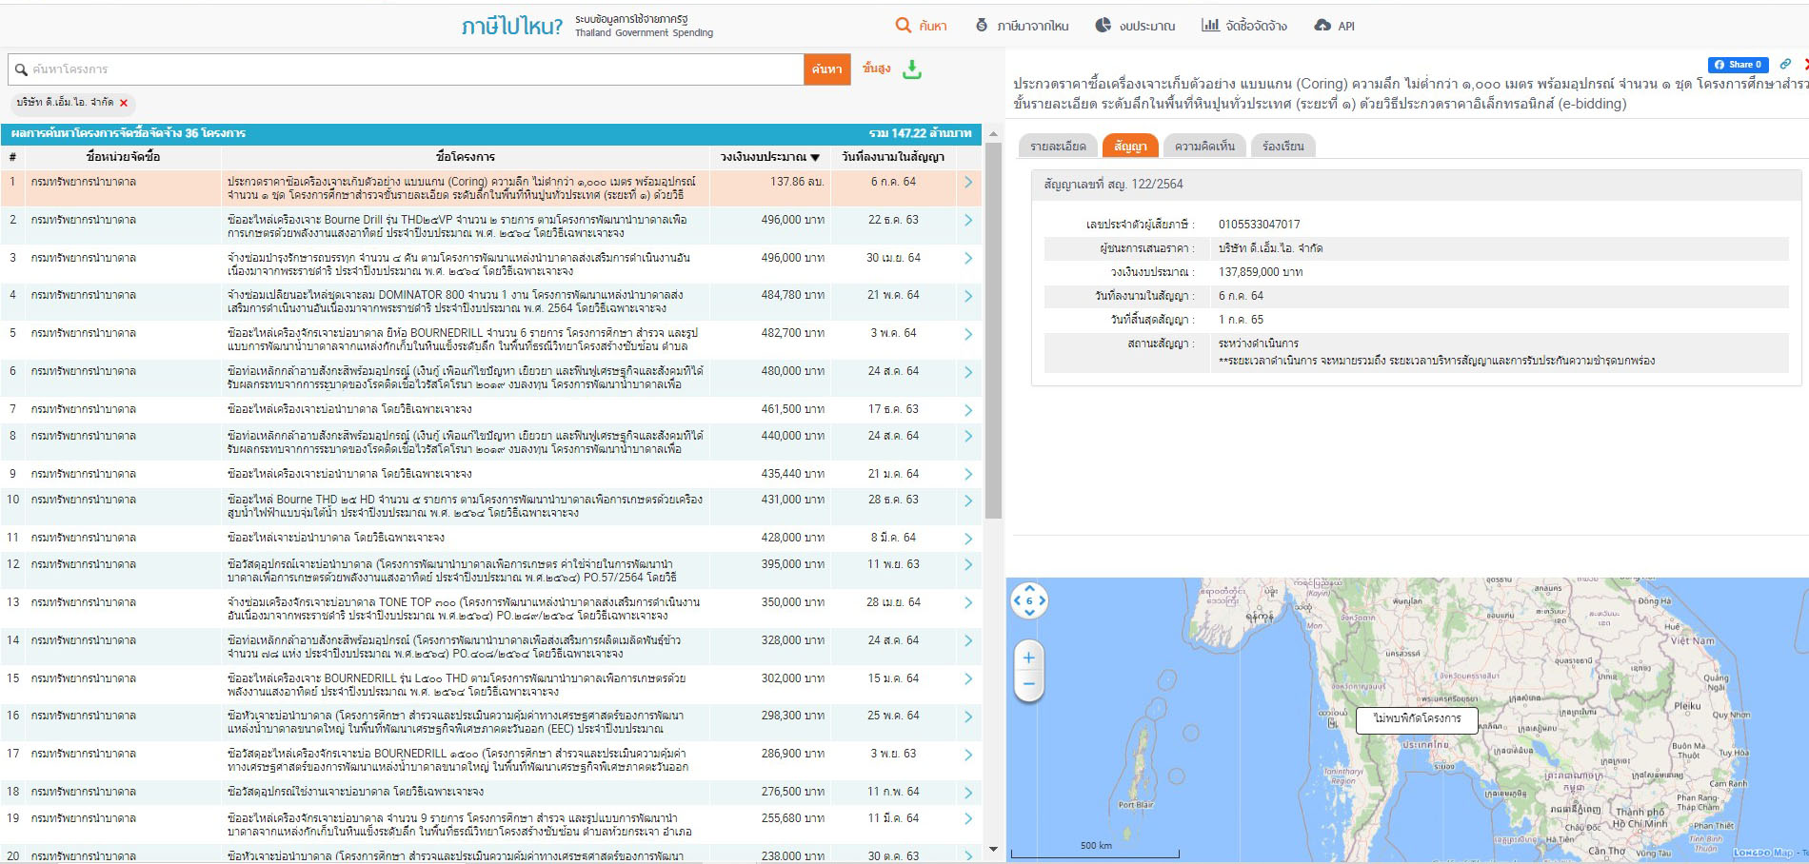
Task: Switch to the รายละเอียด tab
Action: point(1058,146)
